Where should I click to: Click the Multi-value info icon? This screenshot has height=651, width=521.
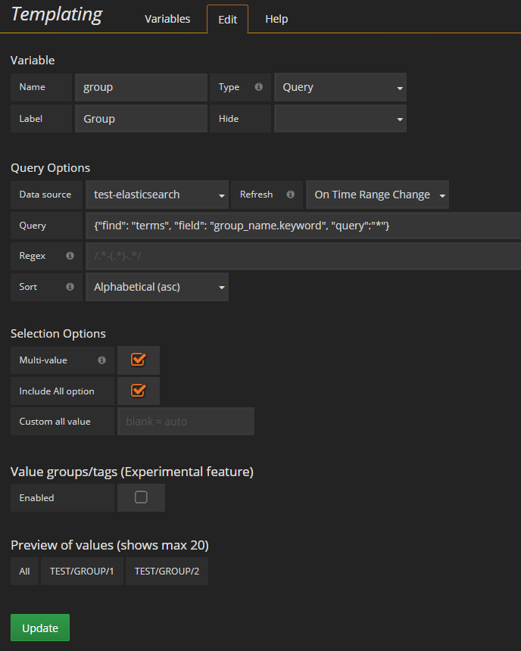click(101, 358)
